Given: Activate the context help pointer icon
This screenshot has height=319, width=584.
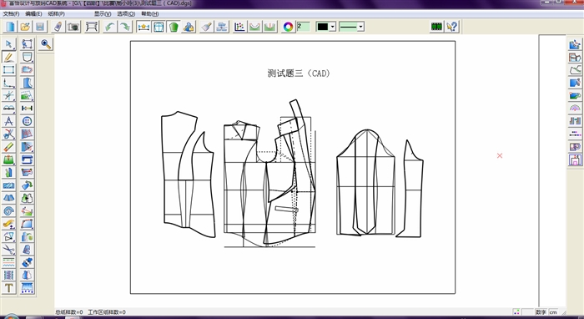Looking at the screenshot, I should click(x=452, y=27).
